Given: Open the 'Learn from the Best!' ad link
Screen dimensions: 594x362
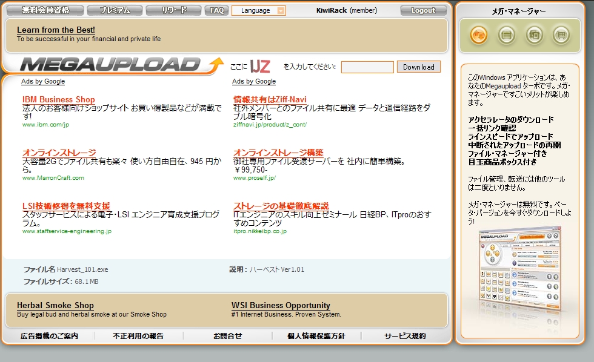Looking at the screenshot, I should tap(56, 30).
